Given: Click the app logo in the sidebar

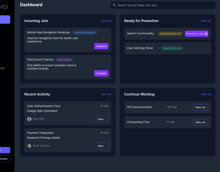Looking at the screenshot, I should (4, 7).
